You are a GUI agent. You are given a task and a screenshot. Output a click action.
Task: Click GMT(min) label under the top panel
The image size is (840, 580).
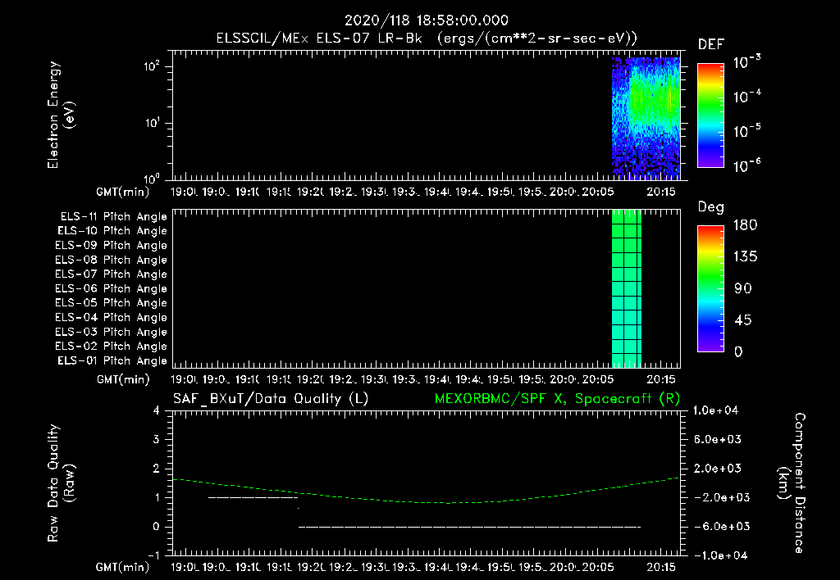[x=123, y=192]
